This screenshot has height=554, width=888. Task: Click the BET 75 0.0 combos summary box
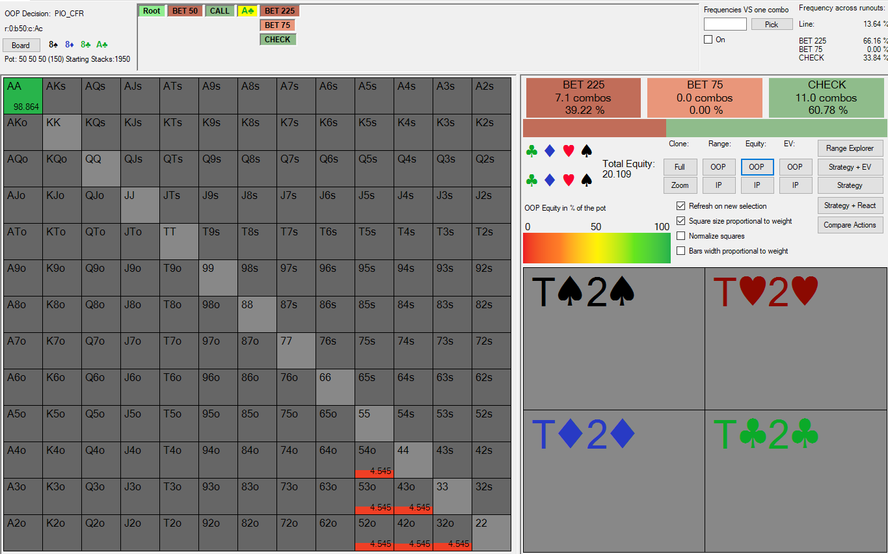point(705,98)
